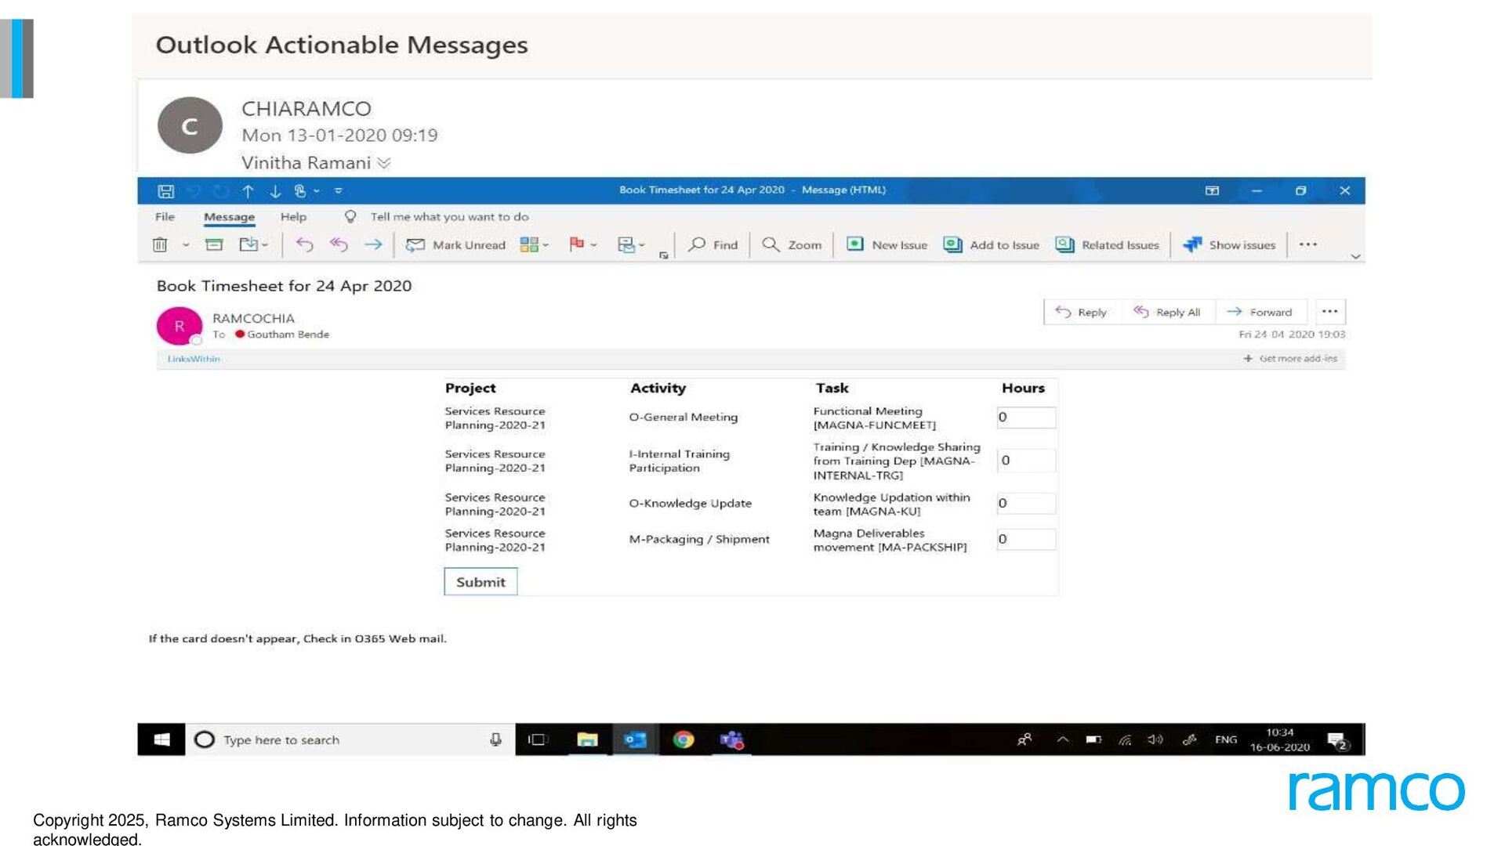
Task: Open the notification center icon
Action: coord(1338,741)
